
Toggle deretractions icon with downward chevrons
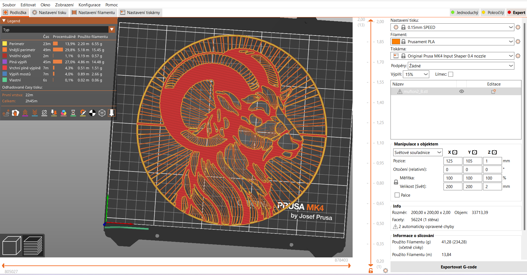pos(35,113)
